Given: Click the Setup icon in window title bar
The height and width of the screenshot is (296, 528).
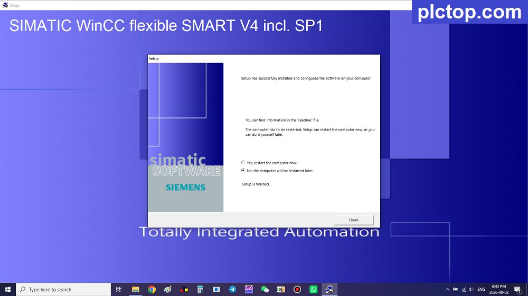Looking at the screenshot, I should [x=5, y=5].
